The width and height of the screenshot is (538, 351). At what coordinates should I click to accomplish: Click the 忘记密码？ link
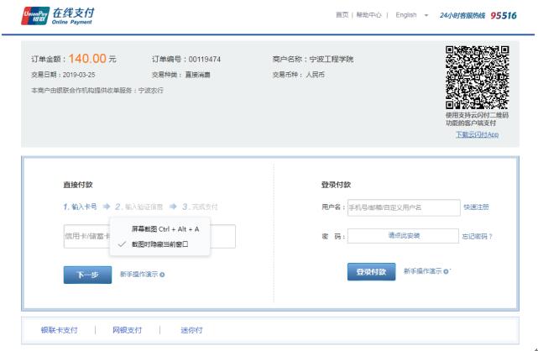(477, 236)
